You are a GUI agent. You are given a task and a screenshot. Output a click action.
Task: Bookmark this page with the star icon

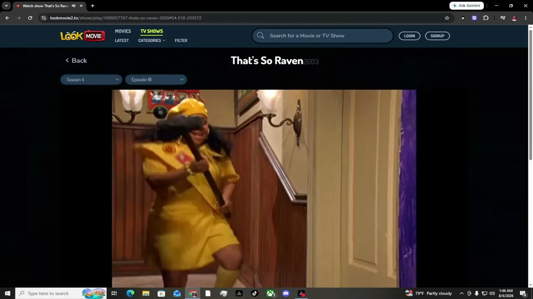(x=447, y=18)
